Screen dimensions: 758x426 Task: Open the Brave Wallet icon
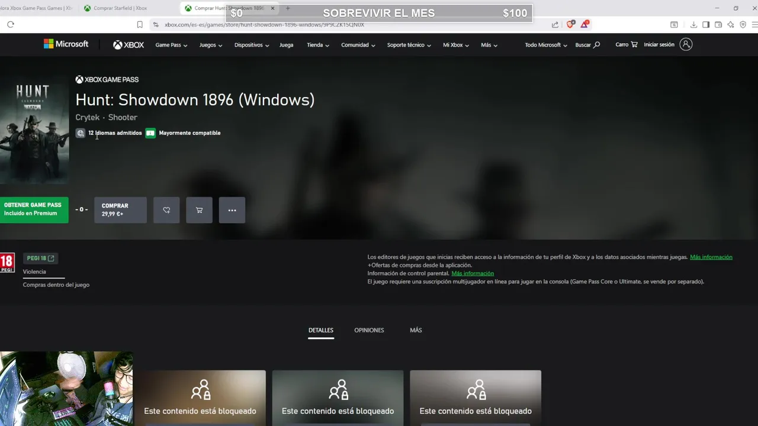[x=718, y=24]
